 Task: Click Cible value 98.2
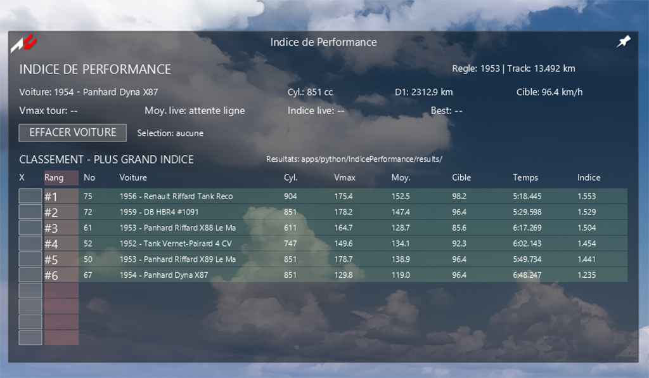point(459,196)
